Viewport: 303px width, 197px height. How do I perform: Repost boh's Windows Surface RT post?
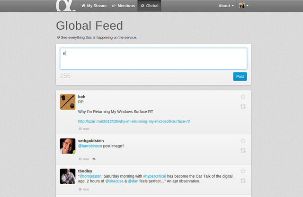point(243,107)
